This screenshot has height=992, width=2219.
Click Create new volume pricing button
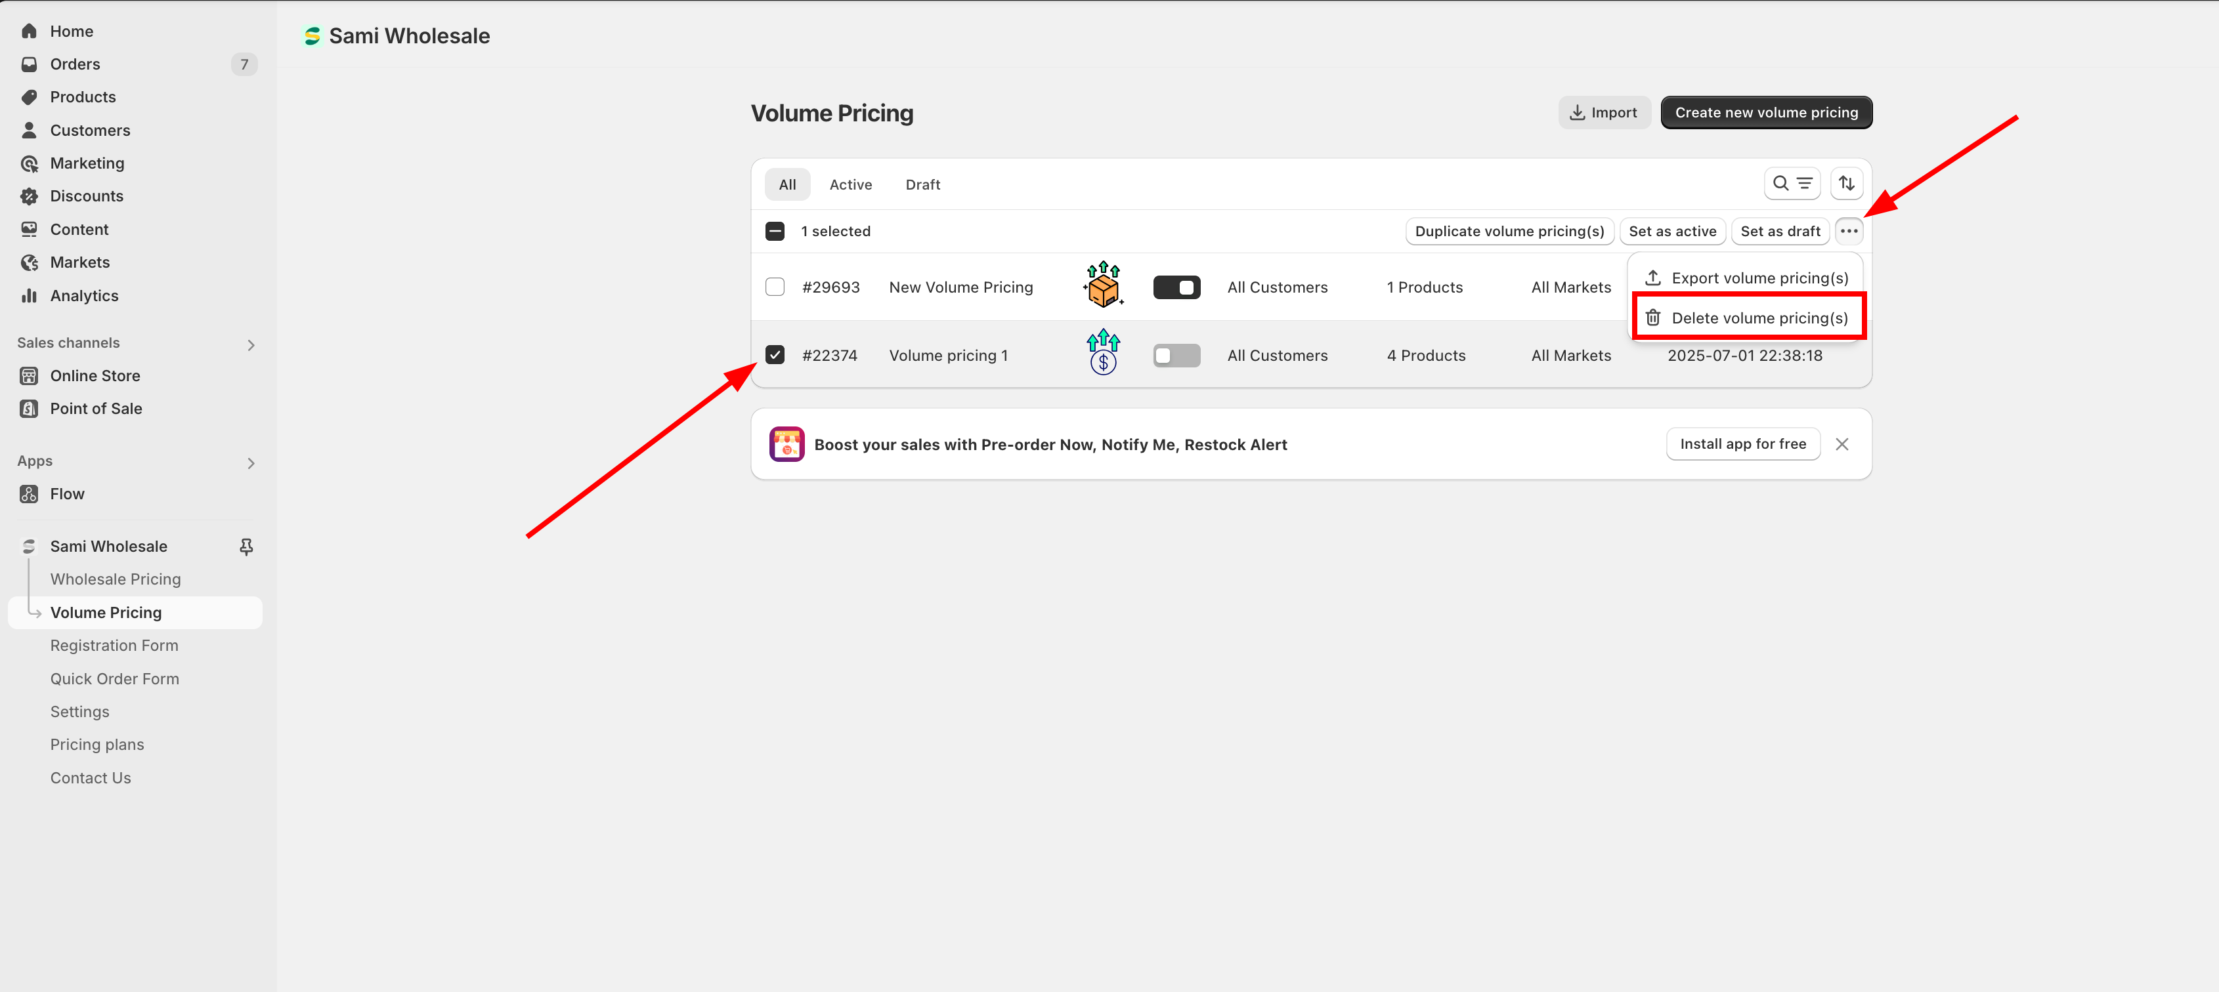[x=1765, y=113]
